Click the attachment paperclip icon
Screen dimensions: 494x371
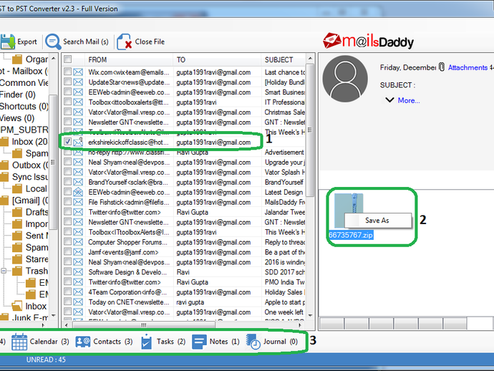pos(442,67)
